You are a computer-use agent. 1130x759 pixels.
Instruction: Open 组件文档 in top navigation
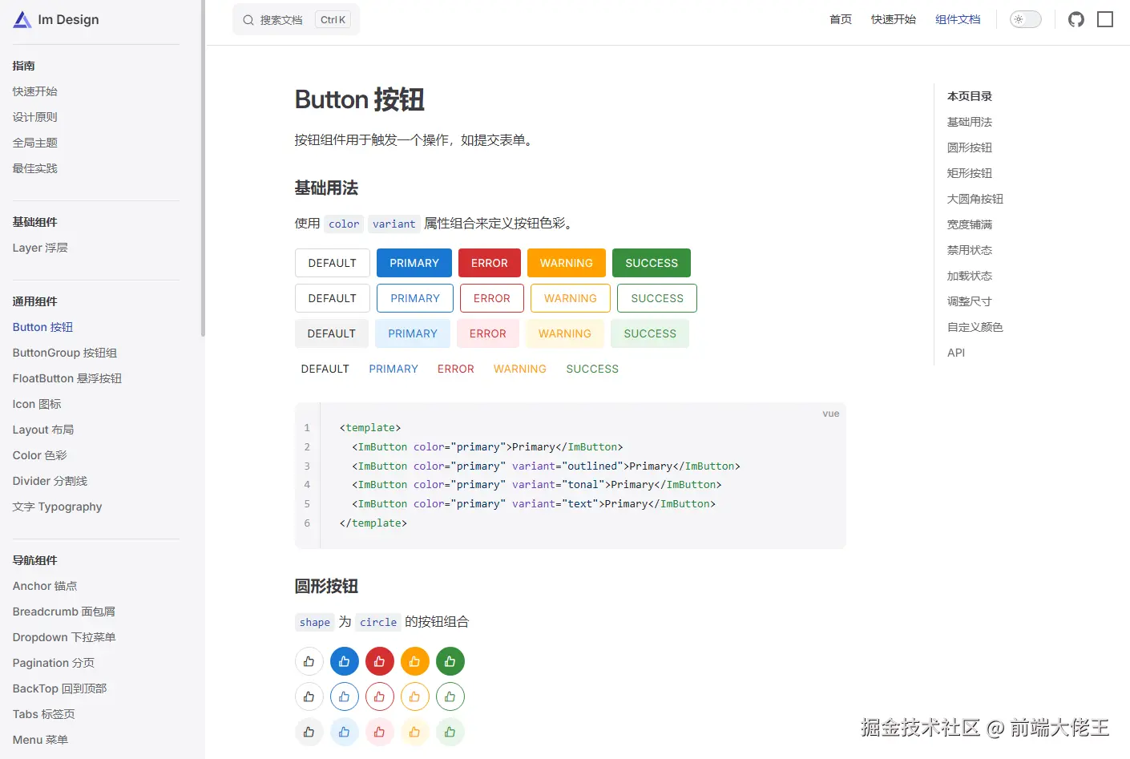click(958, 19)
